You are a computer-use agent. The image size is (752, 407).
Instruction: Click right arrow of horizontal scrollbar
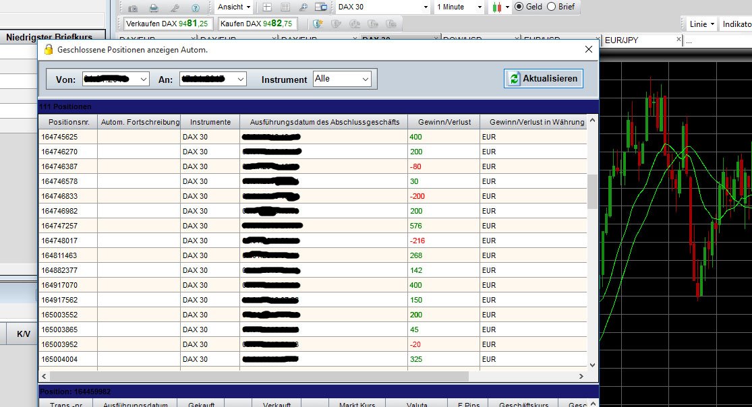click(x=581, y=376)
